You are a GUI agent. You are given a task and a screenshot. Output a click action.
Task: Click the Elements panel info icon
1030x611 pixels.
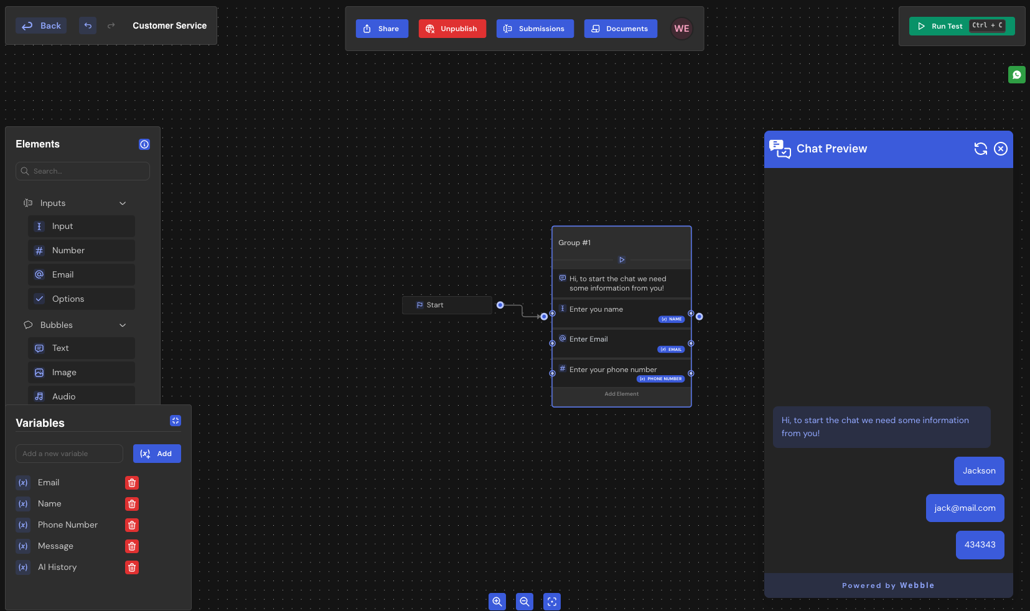click(x=144, y=144)
